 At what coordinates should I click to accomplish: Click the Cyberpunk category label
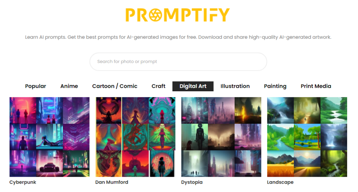(x=23, y=182)
